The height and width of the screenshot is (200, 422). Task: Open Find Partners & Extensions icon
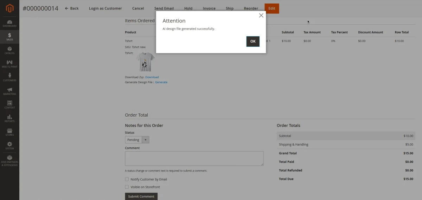click(x=9, y=161)
